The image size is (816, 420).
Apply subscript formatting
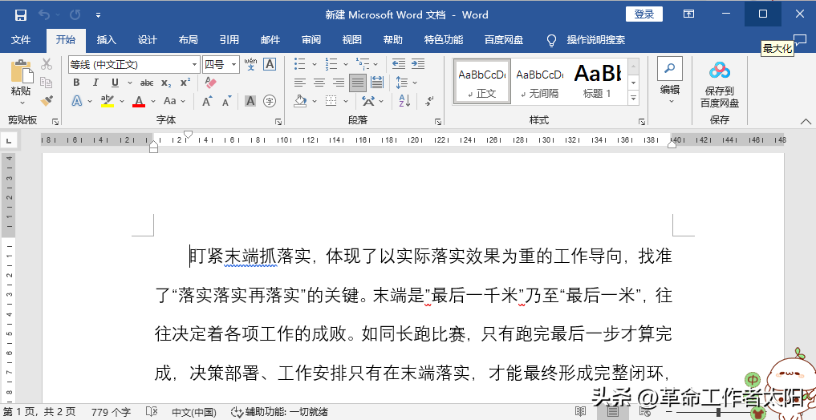tap(166, 83)
